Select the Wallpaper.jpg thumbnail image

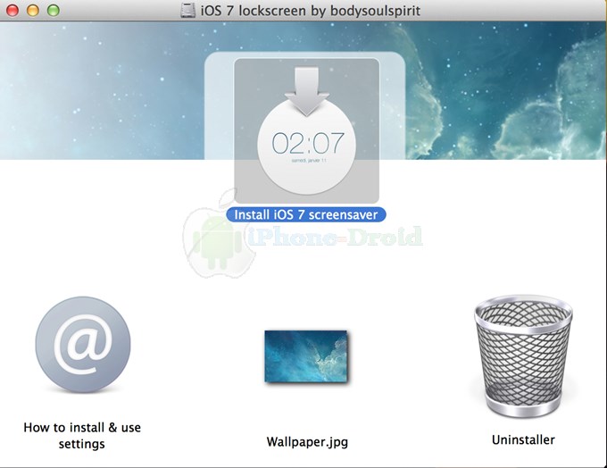pyautogui.click(x=305, y=356)
